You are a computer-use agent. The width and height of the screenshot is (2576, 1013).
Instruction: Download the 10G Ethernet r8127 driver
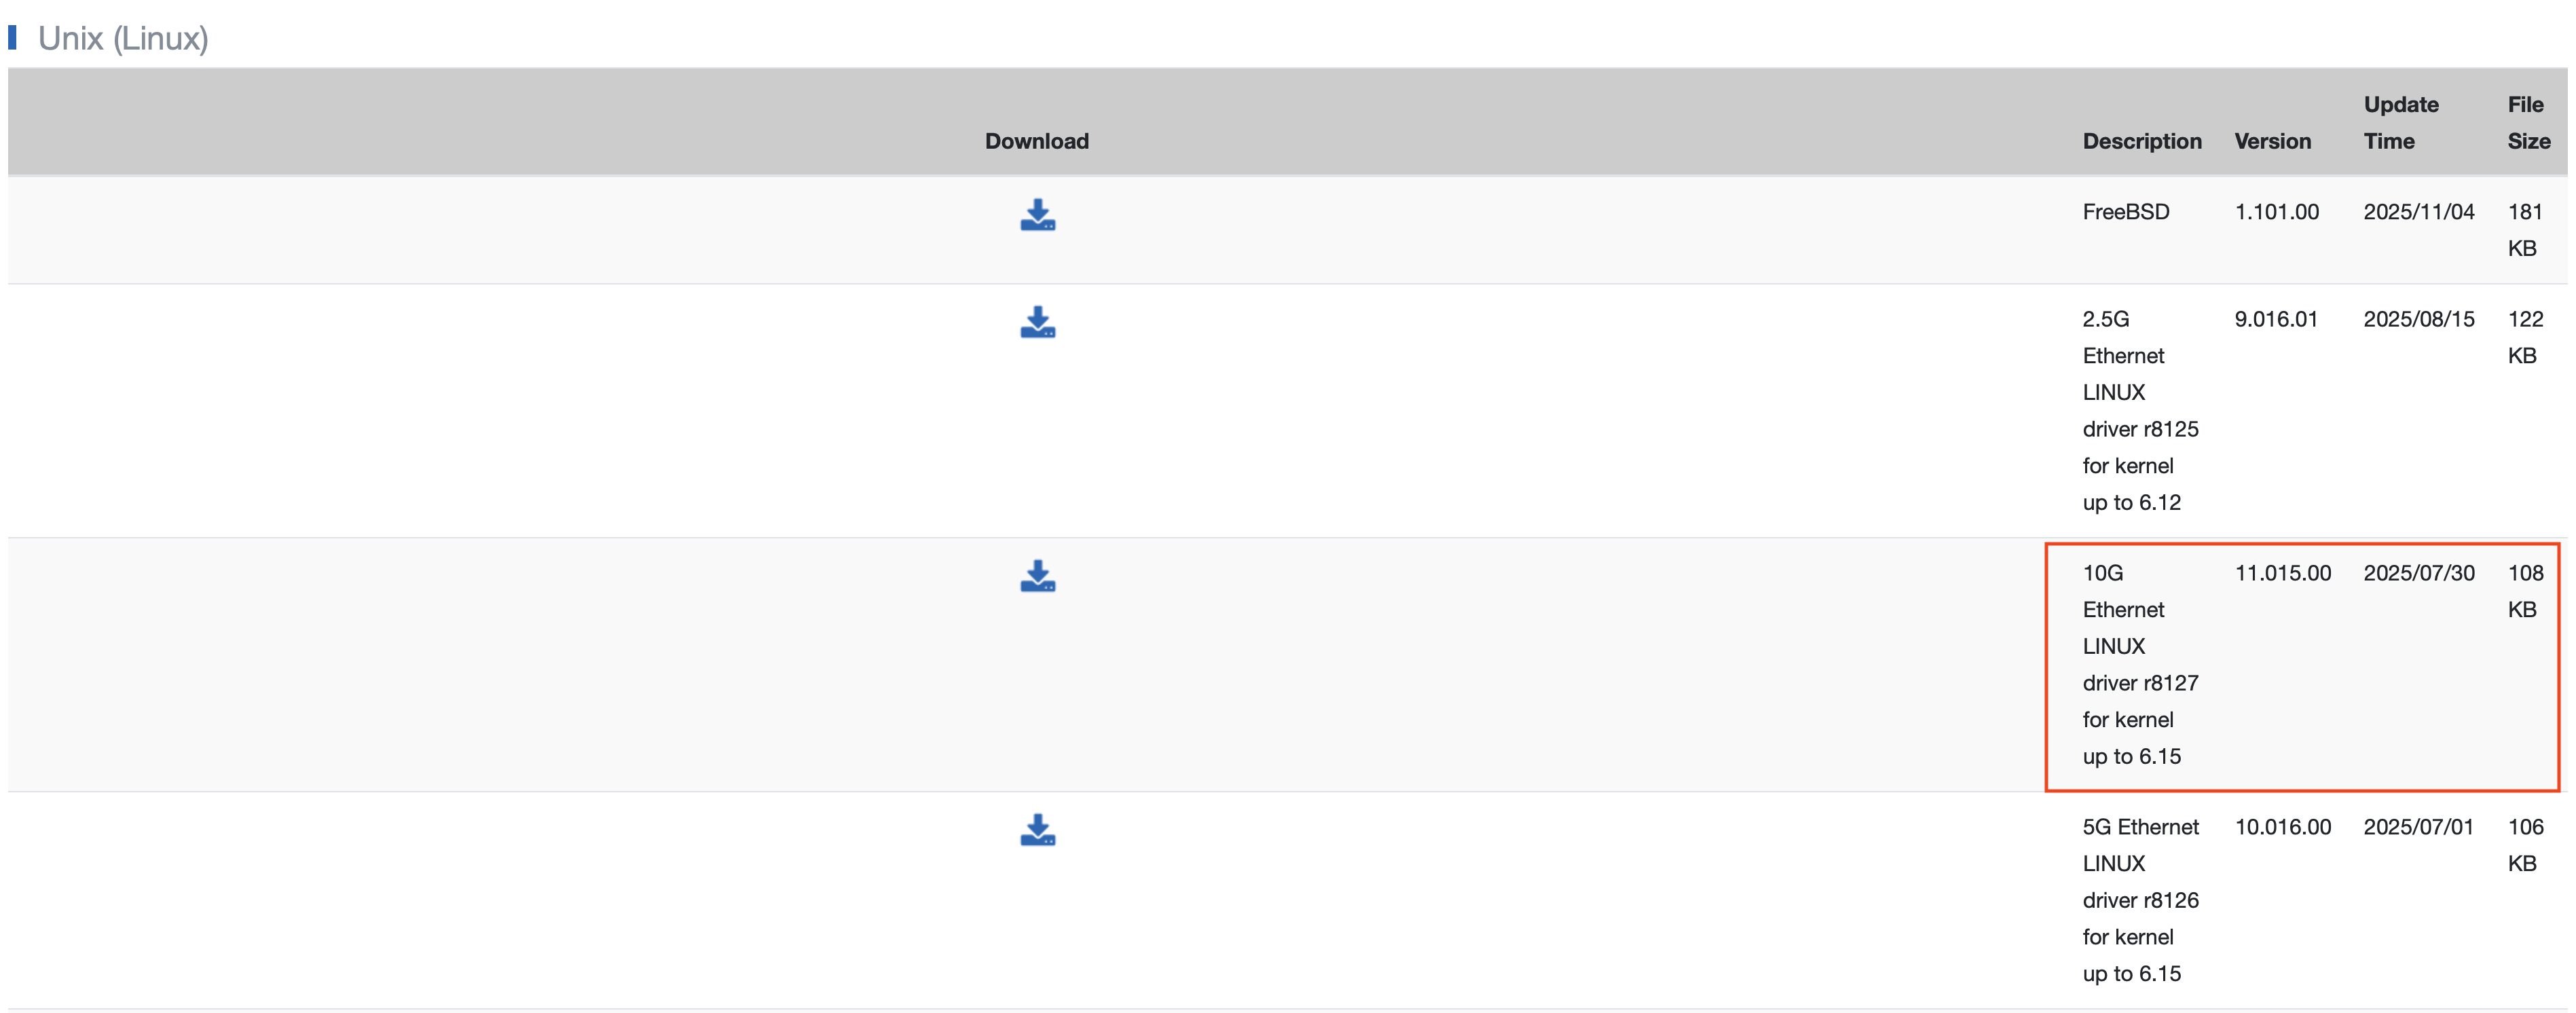pyautogui.click(x=1037, y=576)
